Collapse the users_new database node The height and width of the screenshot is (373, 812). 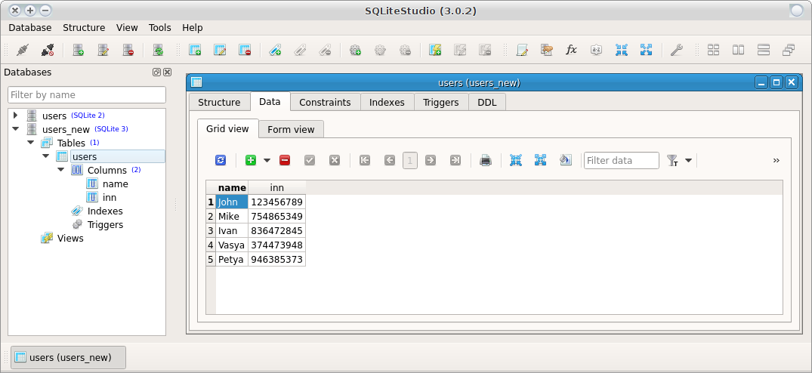coord(16,129)
